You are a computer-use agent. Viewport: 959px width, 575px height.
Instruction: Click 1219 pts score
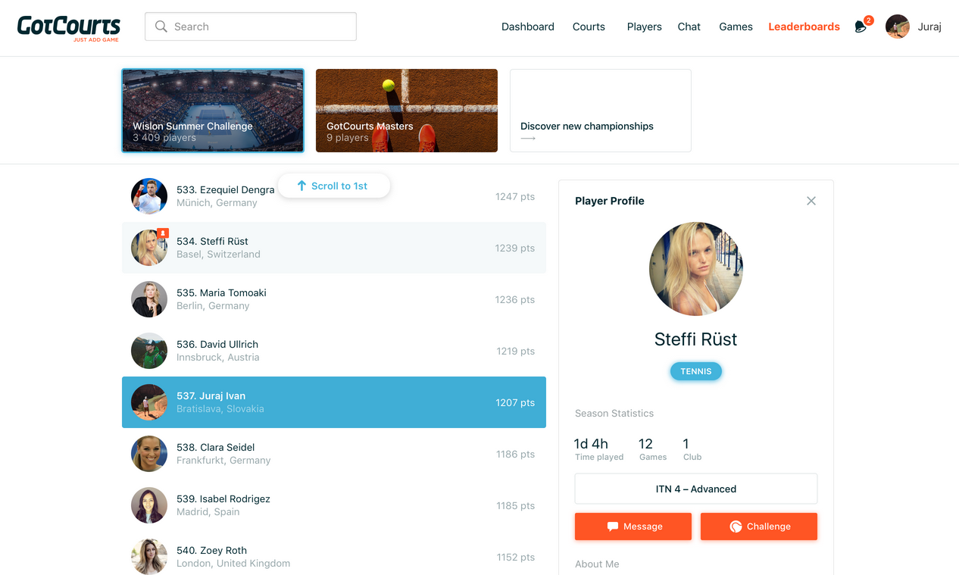[516, 351]
